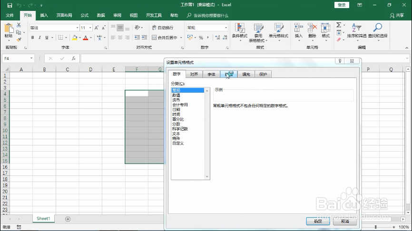Image resolution: width=412 pixels, height=231 pixels.
Task: Open the Font Color dropdown arrow
Action: click(x=91, y=38)
